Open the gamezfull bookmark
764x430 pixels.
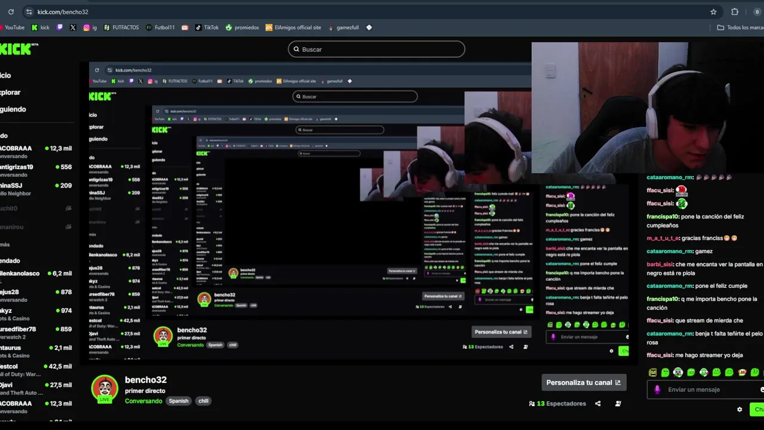click(x=343, y=27)
